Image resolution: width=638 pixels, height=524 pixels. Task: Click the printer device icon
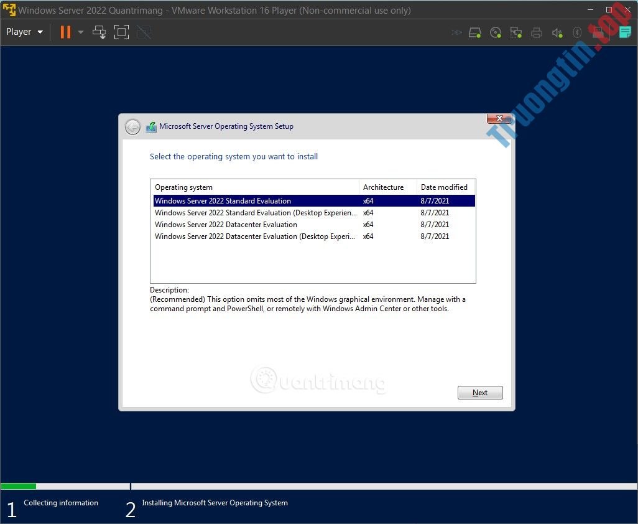point(536,32)
